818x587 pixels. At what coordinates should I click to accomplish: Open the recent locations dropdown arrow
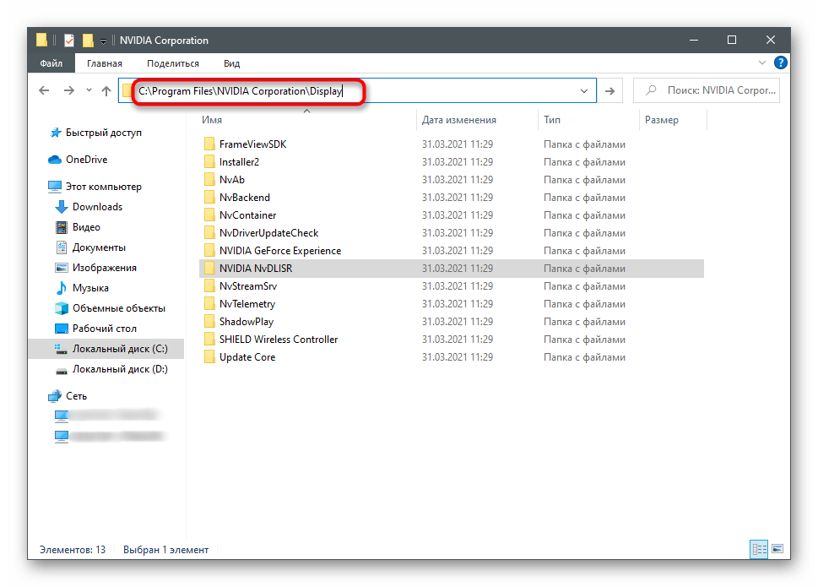89,90
